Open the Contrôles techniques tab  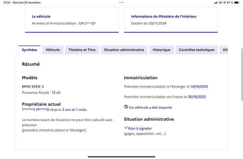click(x=197, y=50)
